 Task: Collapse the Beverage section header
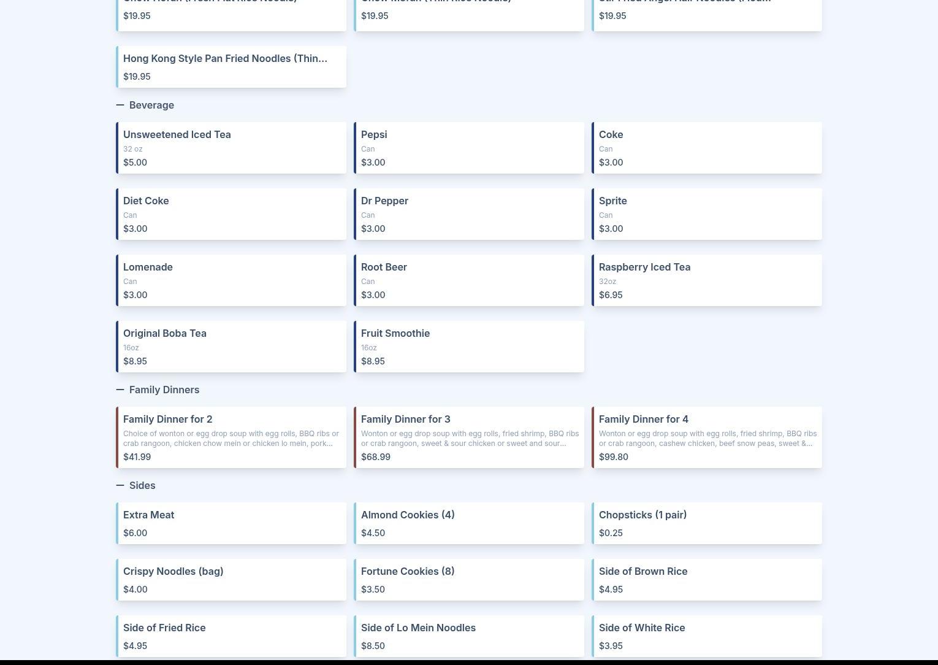(x=145, y=105)
